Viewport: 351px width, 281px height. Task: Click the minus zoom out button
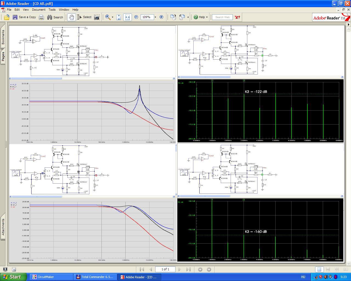[136, 17]
